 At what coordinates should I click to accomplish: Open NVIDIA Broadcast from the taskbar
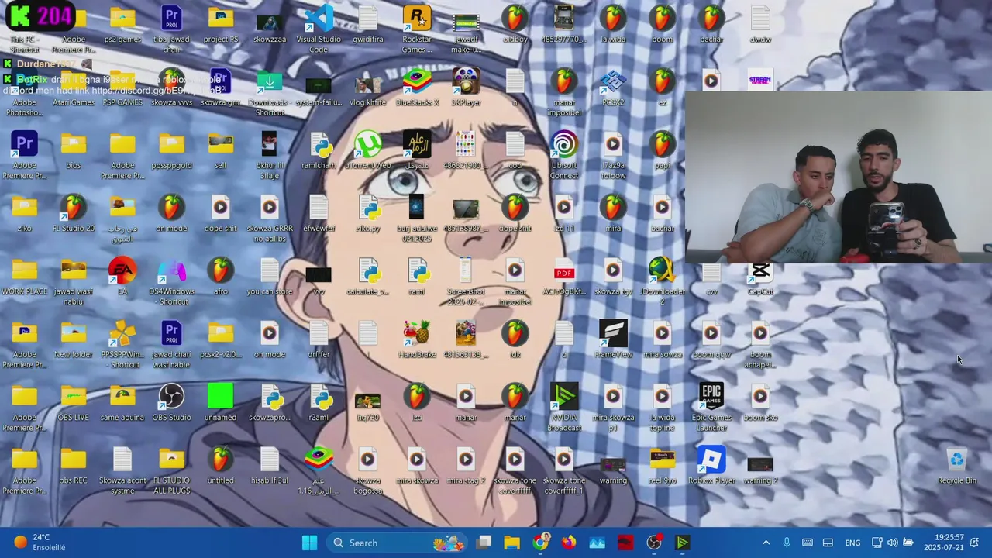(x=683, y=542)
